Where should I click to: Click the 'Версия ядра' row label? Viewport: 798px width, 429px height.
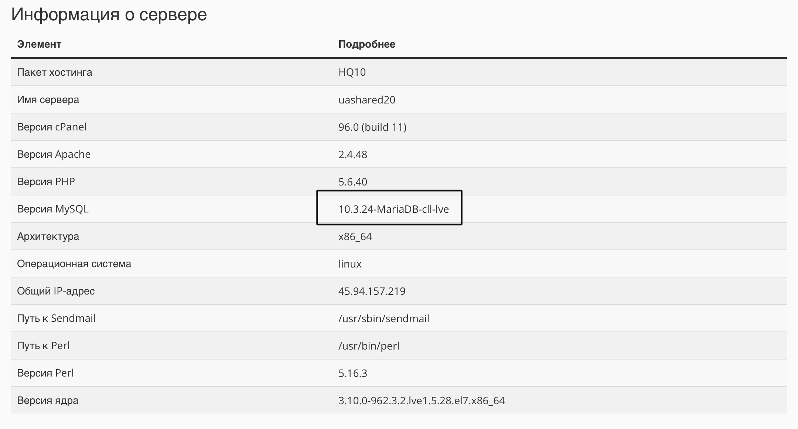(x=48, y=401)
